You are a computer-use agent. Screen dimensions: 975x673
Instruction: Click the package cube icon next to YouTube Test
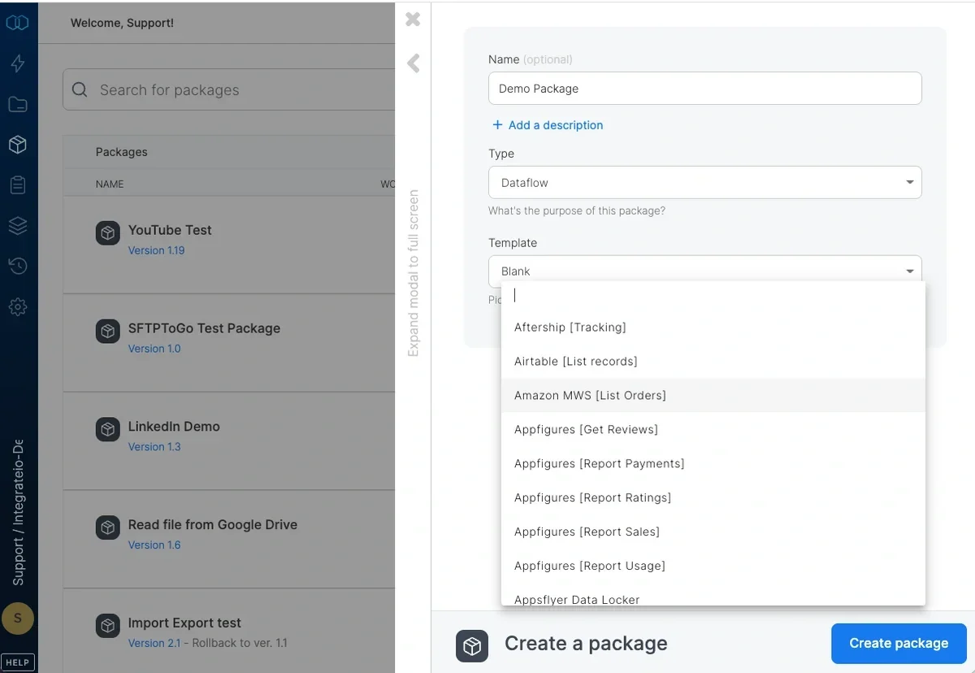[107, 232]
